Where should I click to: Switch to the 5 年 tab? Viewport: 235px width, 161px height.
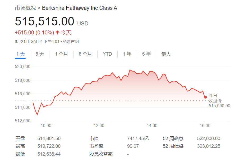[x=146, y=54]
